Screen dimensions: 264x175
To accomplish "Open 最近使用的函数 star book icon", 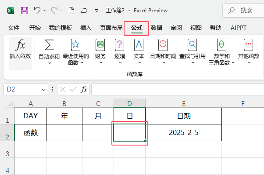I will (x=75, y=45).
